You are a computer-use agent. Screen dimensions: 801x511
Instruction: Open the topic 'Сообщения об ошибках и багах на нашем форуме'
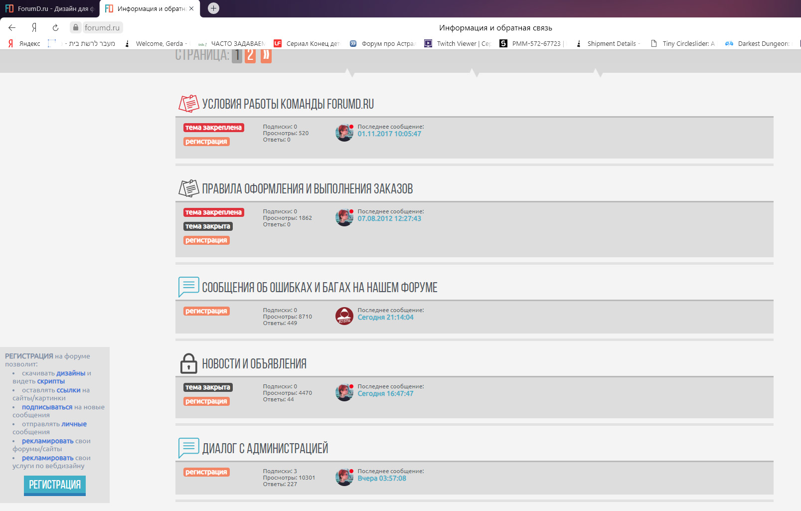tap(320, 288)
